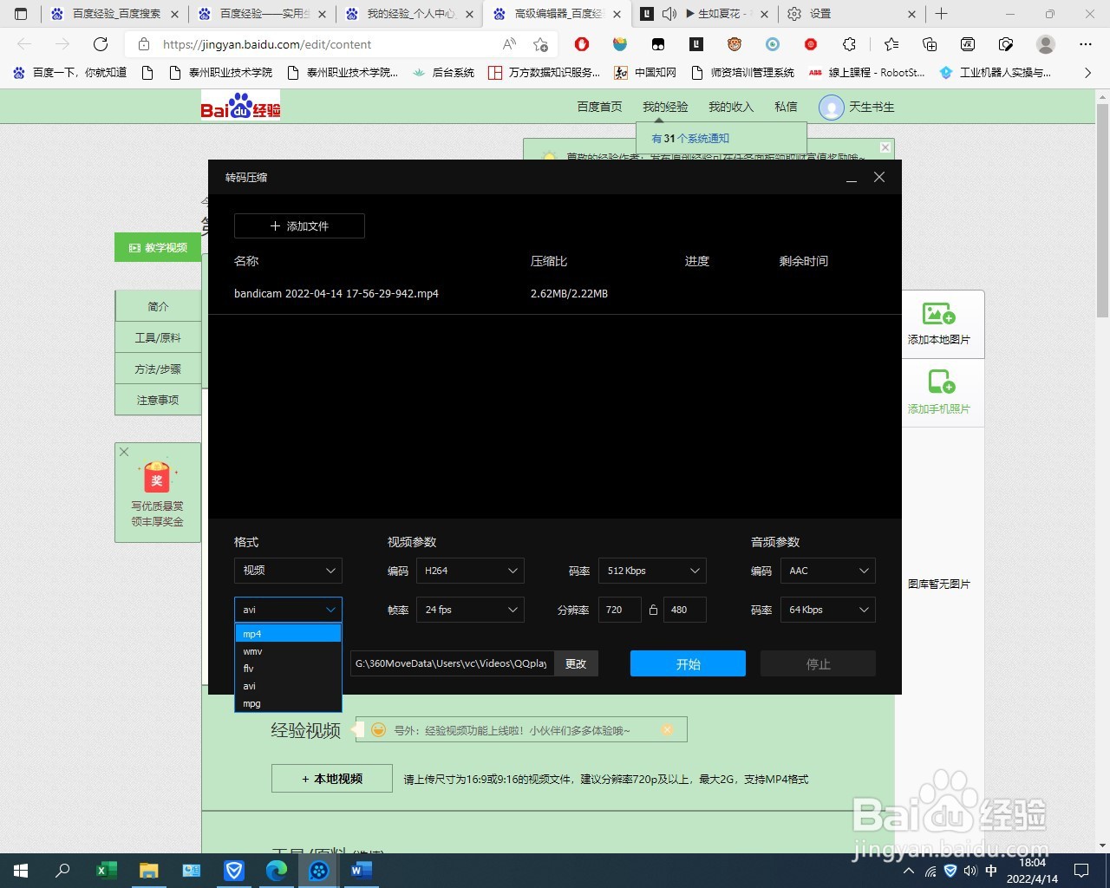Click the taskbar volume icon

(x=970, y=871)
